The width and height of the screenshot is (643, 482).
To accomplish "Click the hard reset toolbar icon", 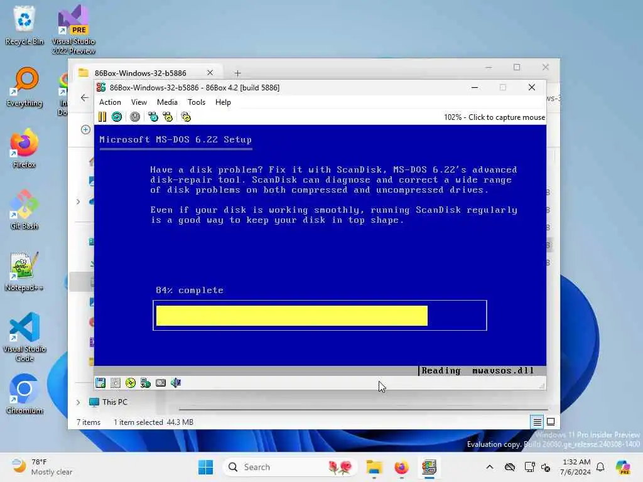I will (x=117, y=117).
